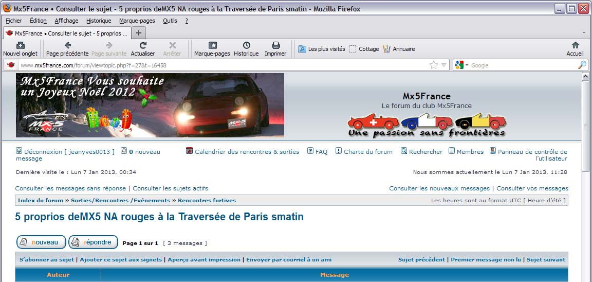Click site favicon in the address bar

coord(11,65)
